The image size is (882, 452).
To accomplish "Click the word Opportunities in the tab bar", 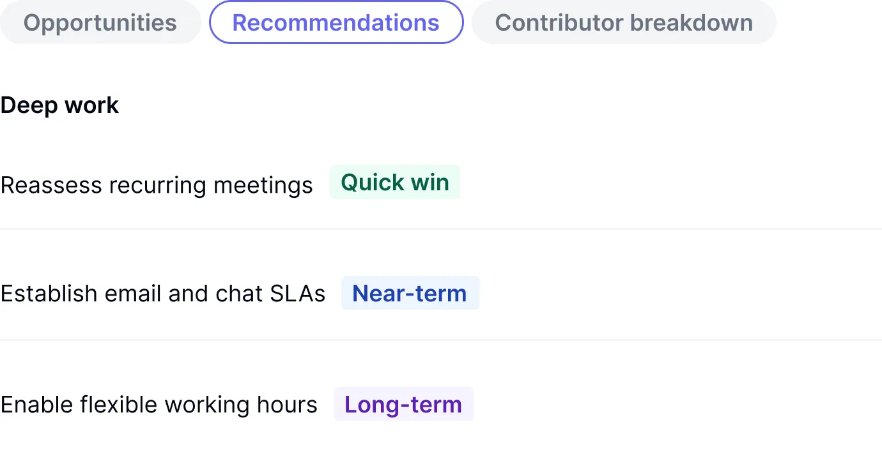I will tap(100, 23).
